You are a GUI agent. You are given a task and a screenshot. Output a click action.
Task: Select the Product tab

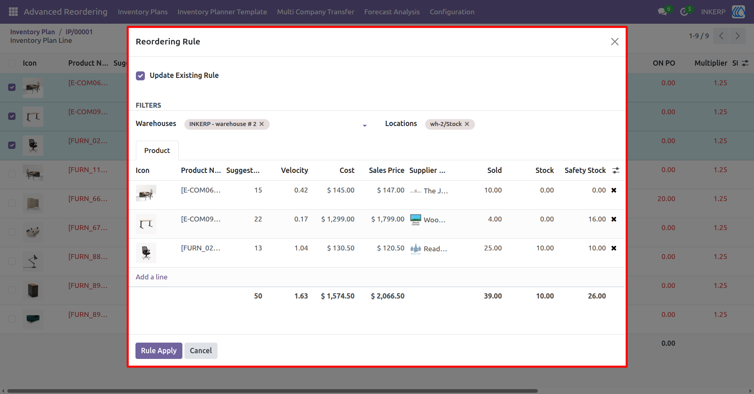157,151
